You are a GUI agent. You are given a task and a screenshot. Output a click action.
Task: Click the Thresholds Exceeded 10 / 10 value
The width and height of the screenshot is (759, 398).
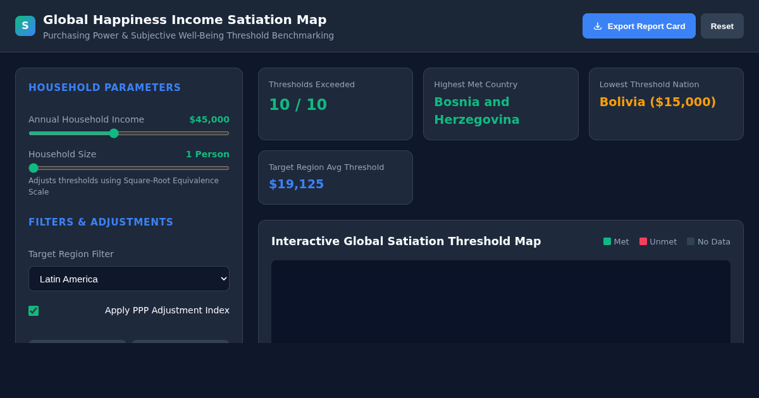[298, 105]
